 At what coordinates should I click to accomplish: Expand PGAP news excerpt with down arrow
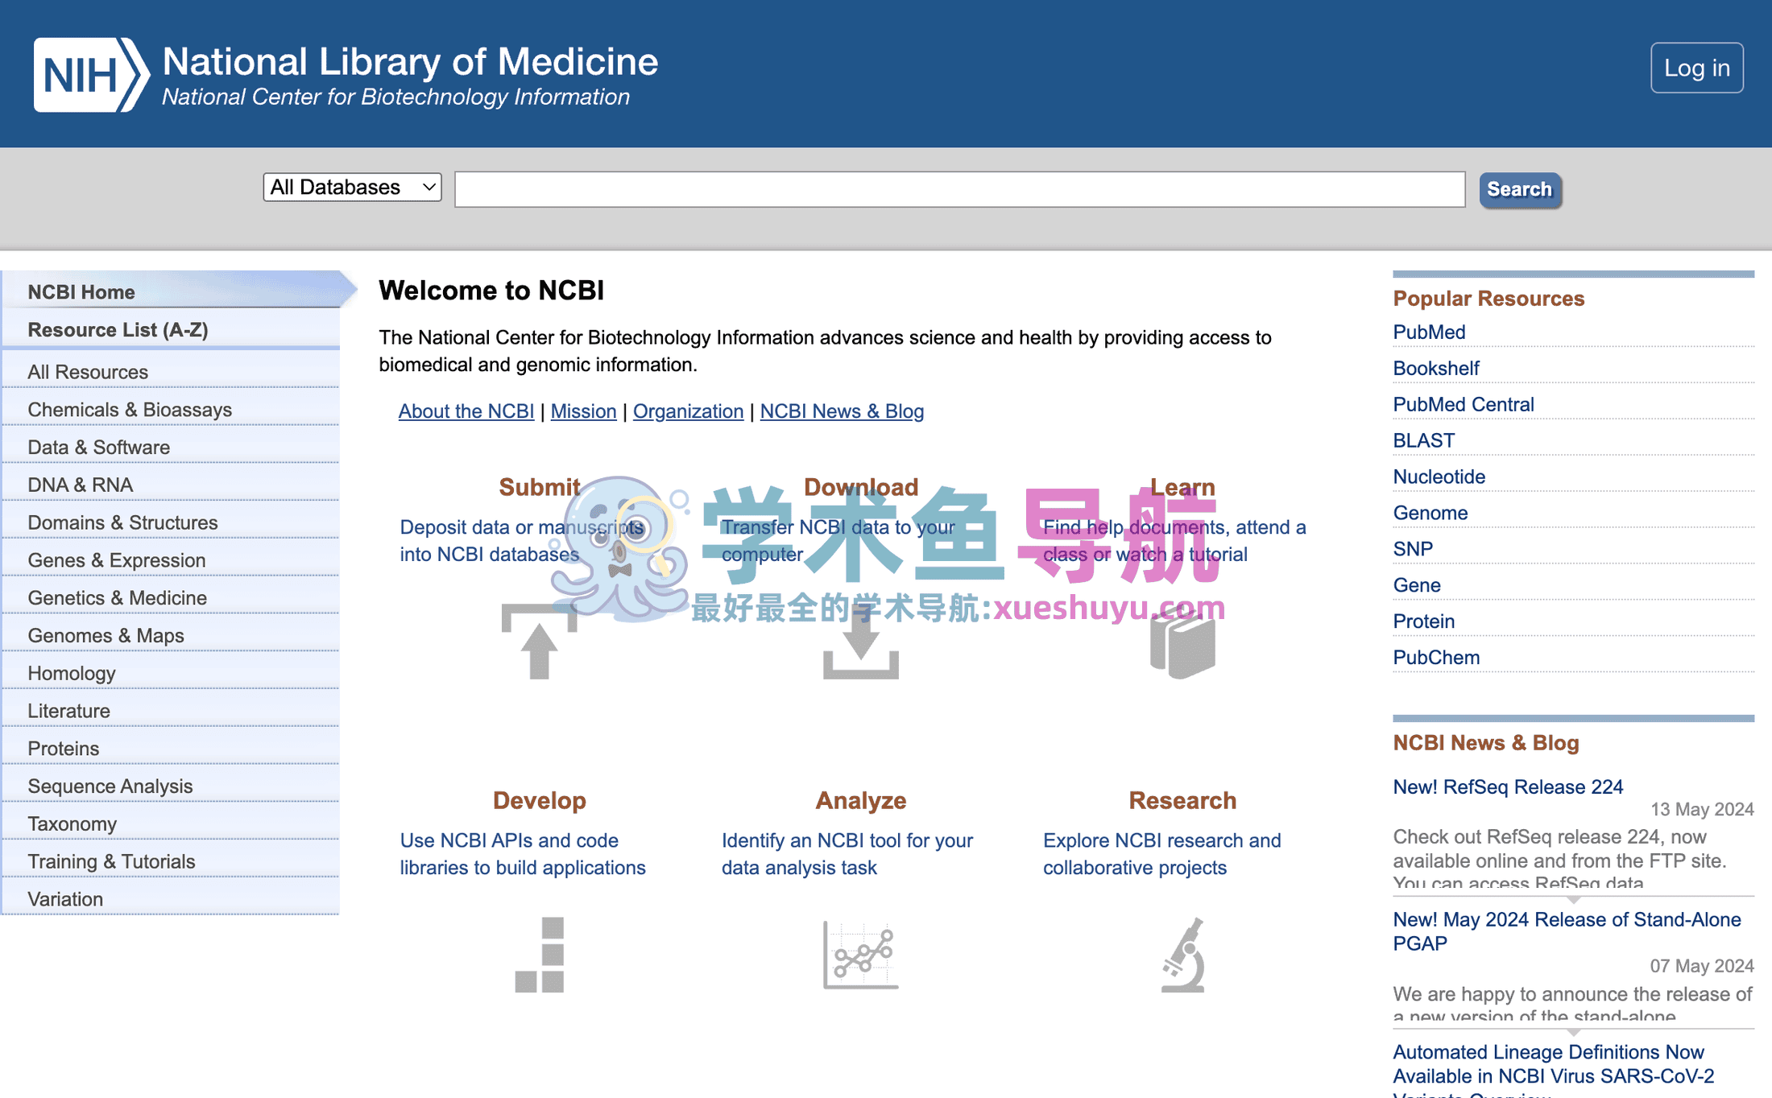1573,1031
